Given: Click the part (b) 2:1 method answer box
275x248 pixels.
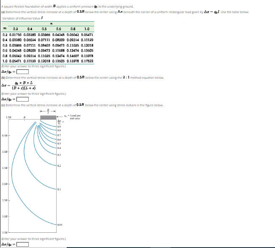Looking at the screenshot, I should [x=23, y=99].
